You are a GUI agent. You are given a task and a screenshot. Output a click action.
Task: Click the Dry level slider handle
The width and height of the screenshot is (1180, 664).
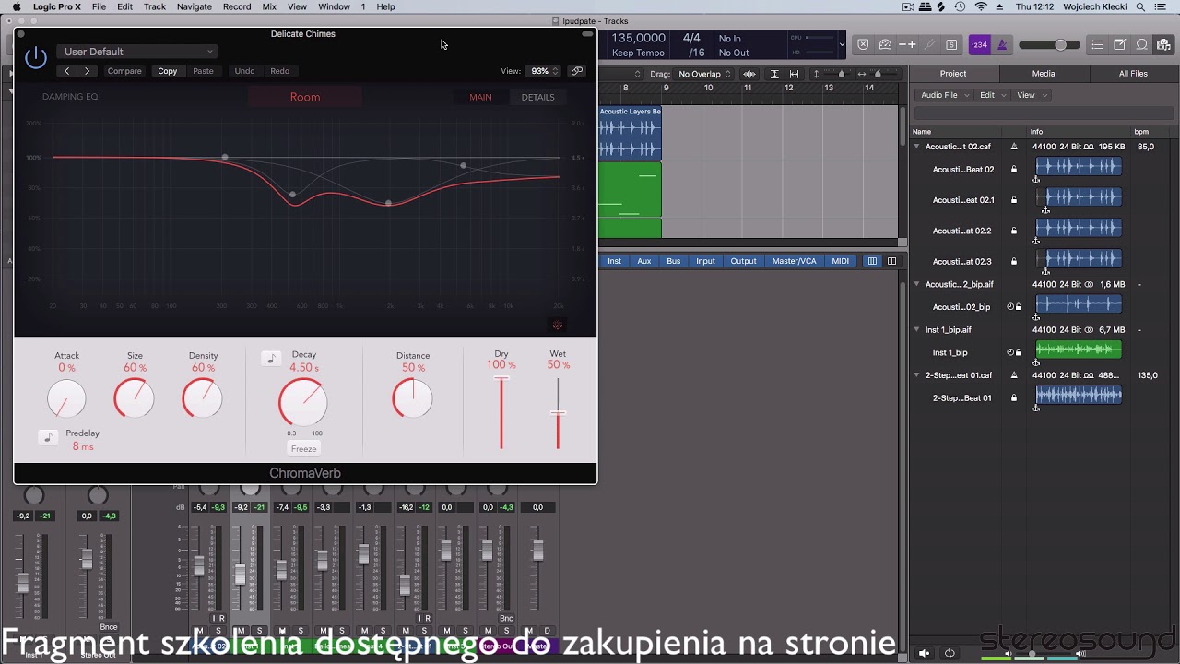[x=501, y=377]
